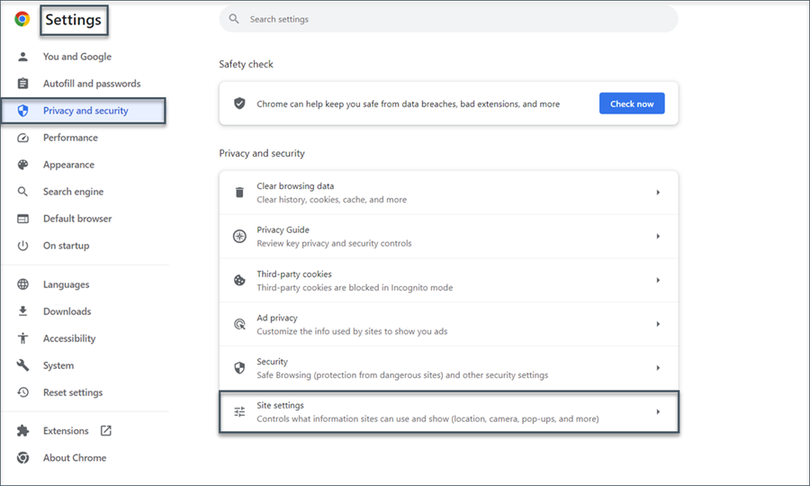Click the Privacy Guide title text
Screen dimensions: 810x486
coord(283,229)
